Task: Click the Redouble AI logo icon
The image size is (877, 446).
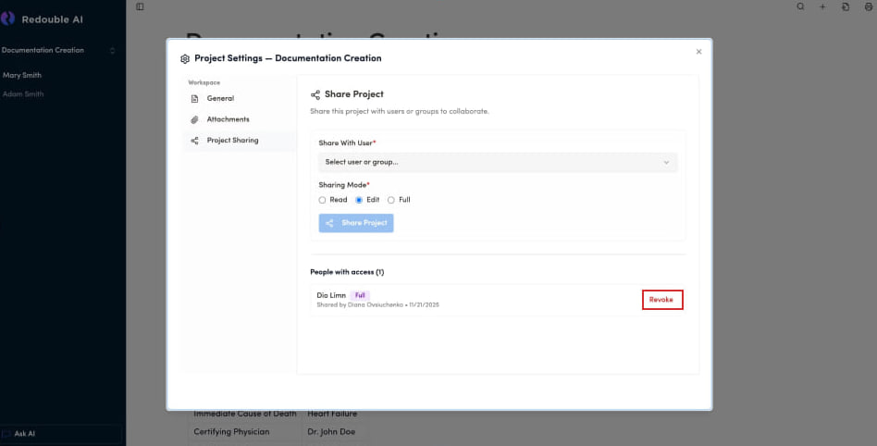Action: click(x=8, y=18)
